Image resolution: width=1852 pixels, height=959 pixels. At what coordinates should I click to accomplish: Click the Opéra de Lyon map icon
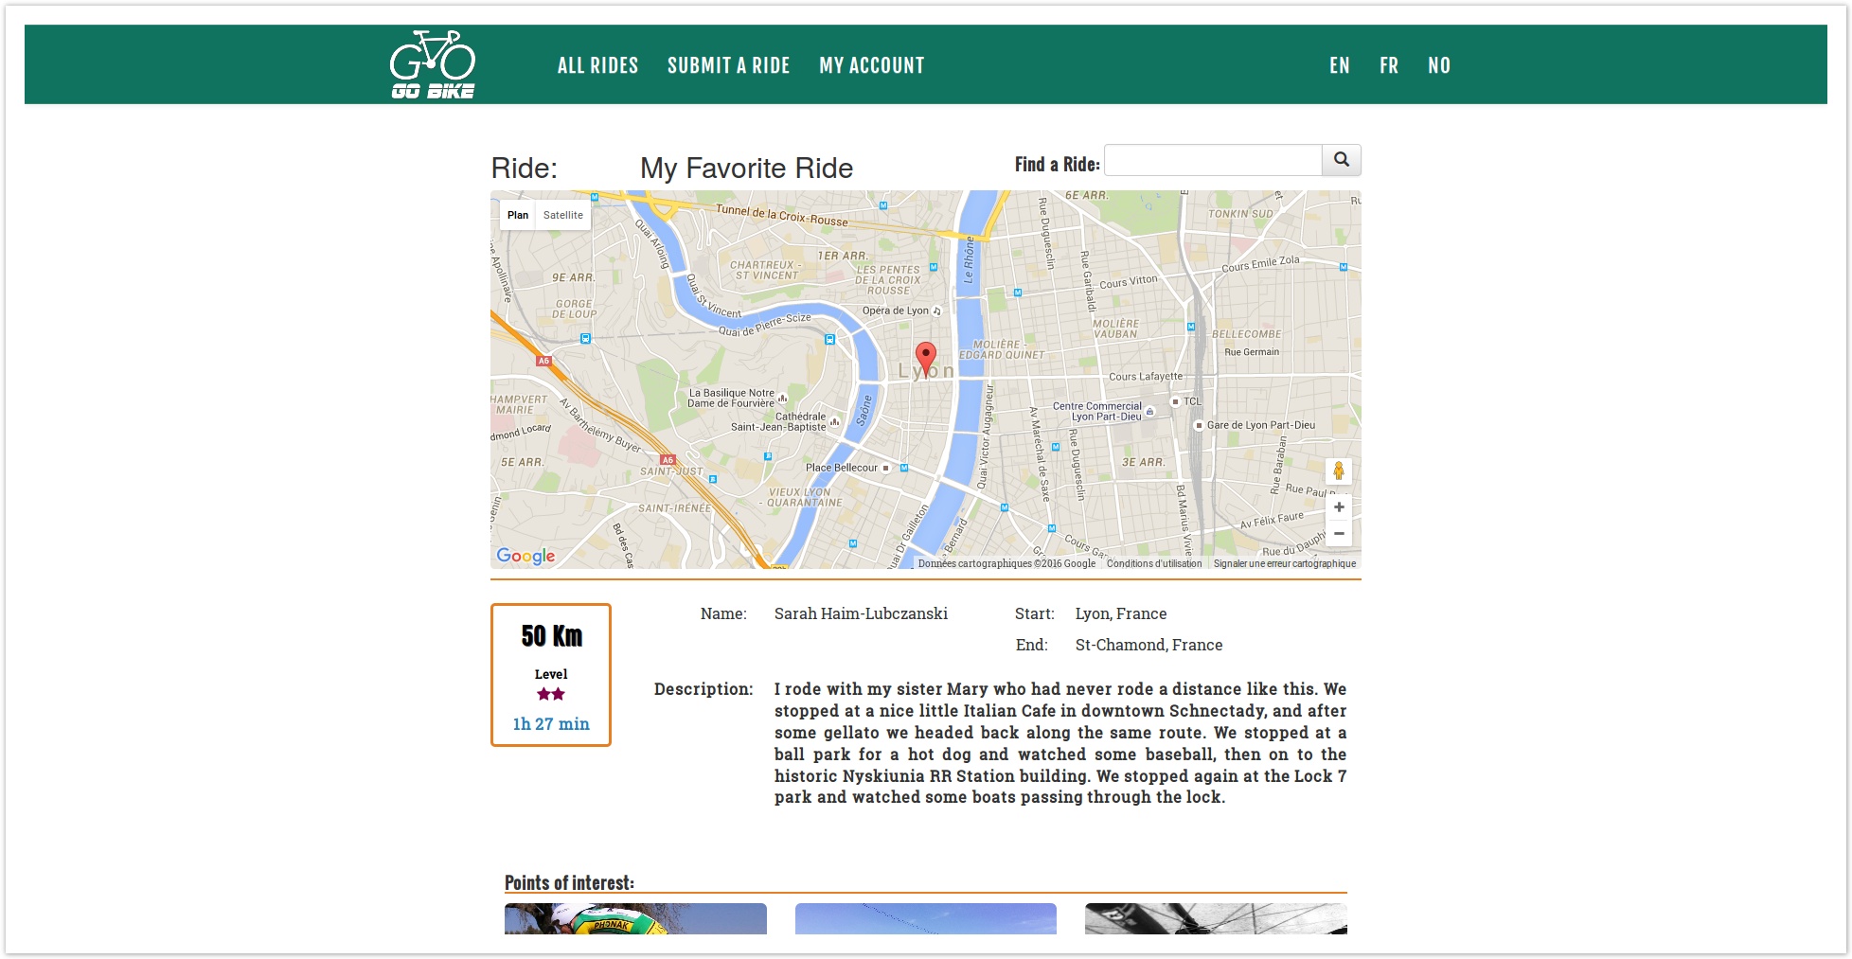click(x=937, y=311)
